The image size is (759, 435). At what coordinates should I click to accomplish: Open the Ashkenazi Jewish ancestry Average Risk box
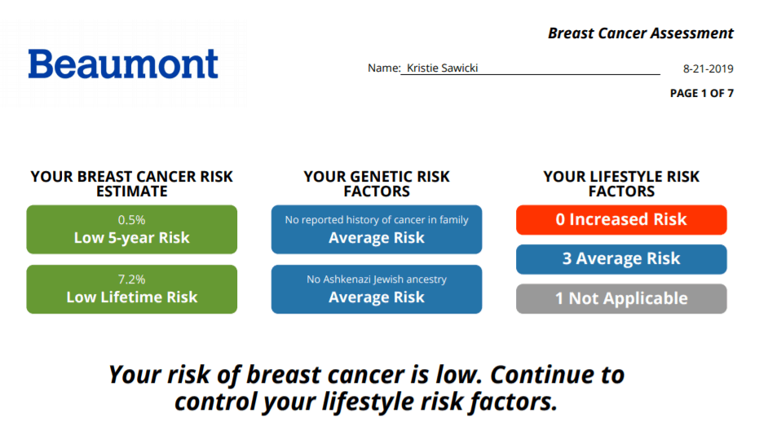tap(377, 289)
